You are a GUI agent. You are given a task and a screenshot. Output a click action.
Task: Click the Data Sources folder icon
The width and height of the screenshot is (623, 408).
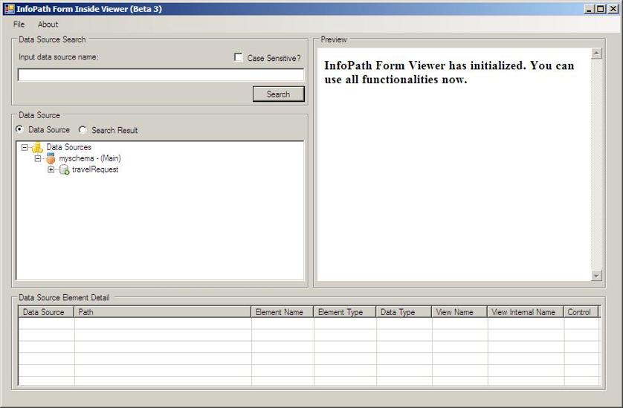tap(37, 147)
